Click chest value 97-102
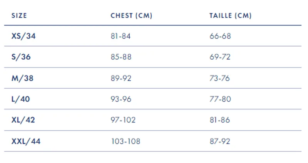Image resolution: width=308 pixels, height=163 pixels. 123,120
